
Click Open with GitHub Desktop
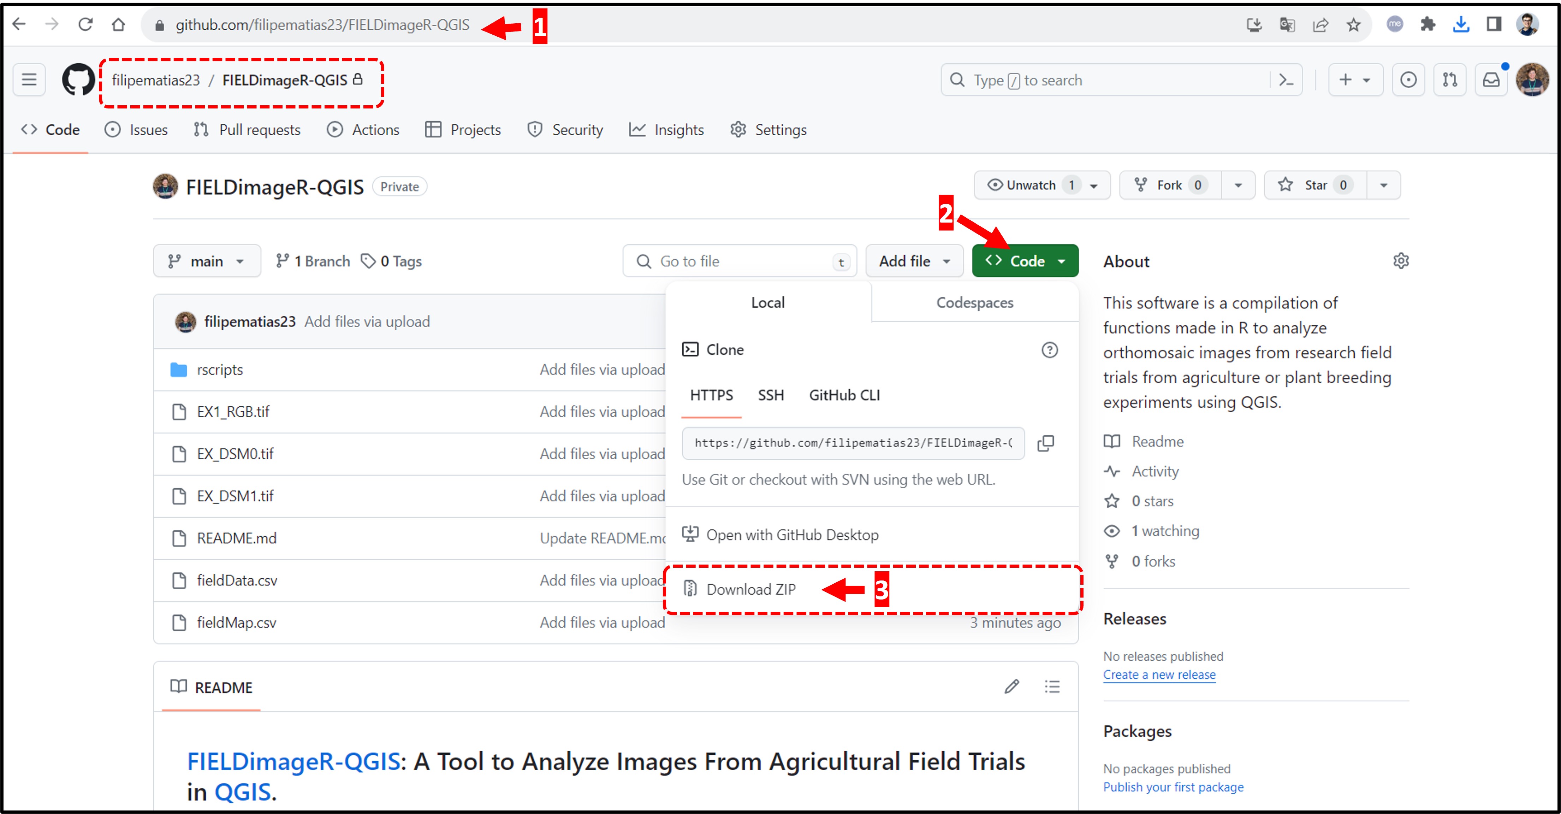780,535
